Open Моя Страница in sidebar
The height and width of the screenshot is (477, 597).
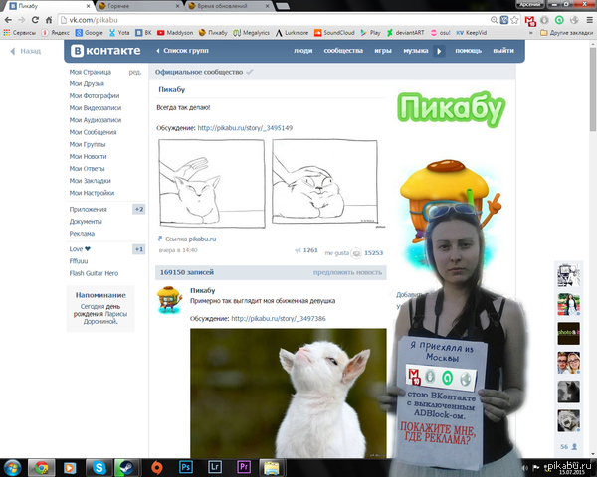[91, 72]
